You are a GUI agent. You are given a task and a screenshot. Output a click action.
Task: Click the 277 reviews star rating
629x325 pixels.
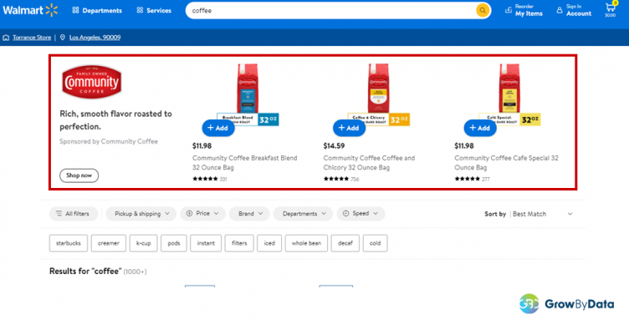tap(472, 179)
